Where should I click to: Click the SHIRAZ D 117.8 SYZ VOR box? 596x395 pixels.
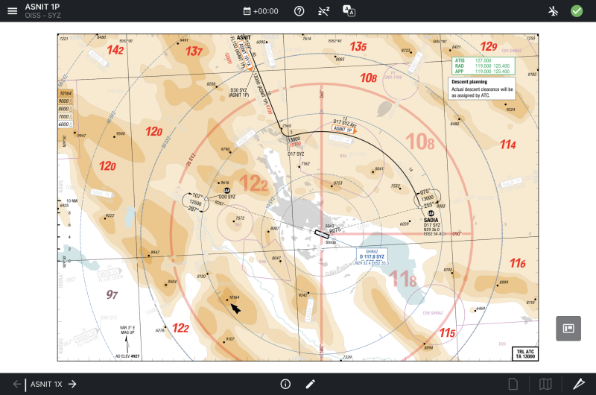[372, 256]
